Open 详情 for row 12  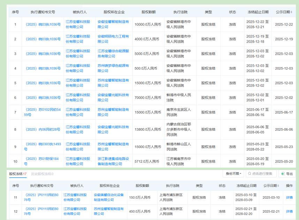[289, 211]
